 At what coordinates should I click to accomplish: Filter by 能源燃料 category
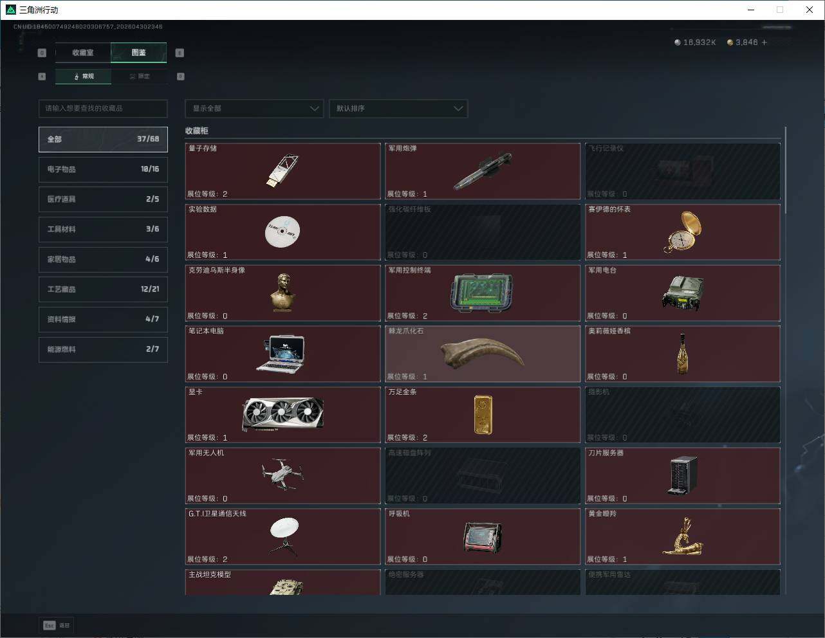coord(103,349)
